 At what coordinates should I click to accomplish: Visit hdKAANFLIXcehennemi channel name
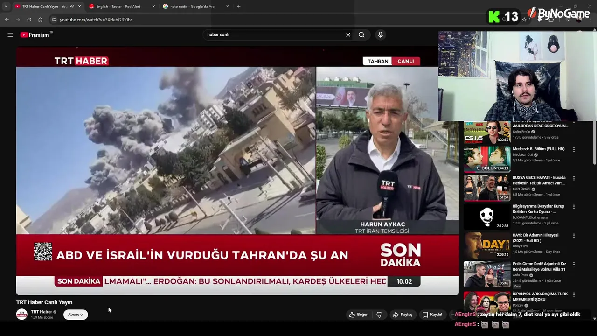(x=531, y=217)
